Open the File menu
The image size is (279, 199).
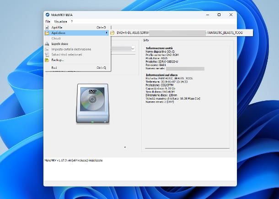(x=48, y=22)
